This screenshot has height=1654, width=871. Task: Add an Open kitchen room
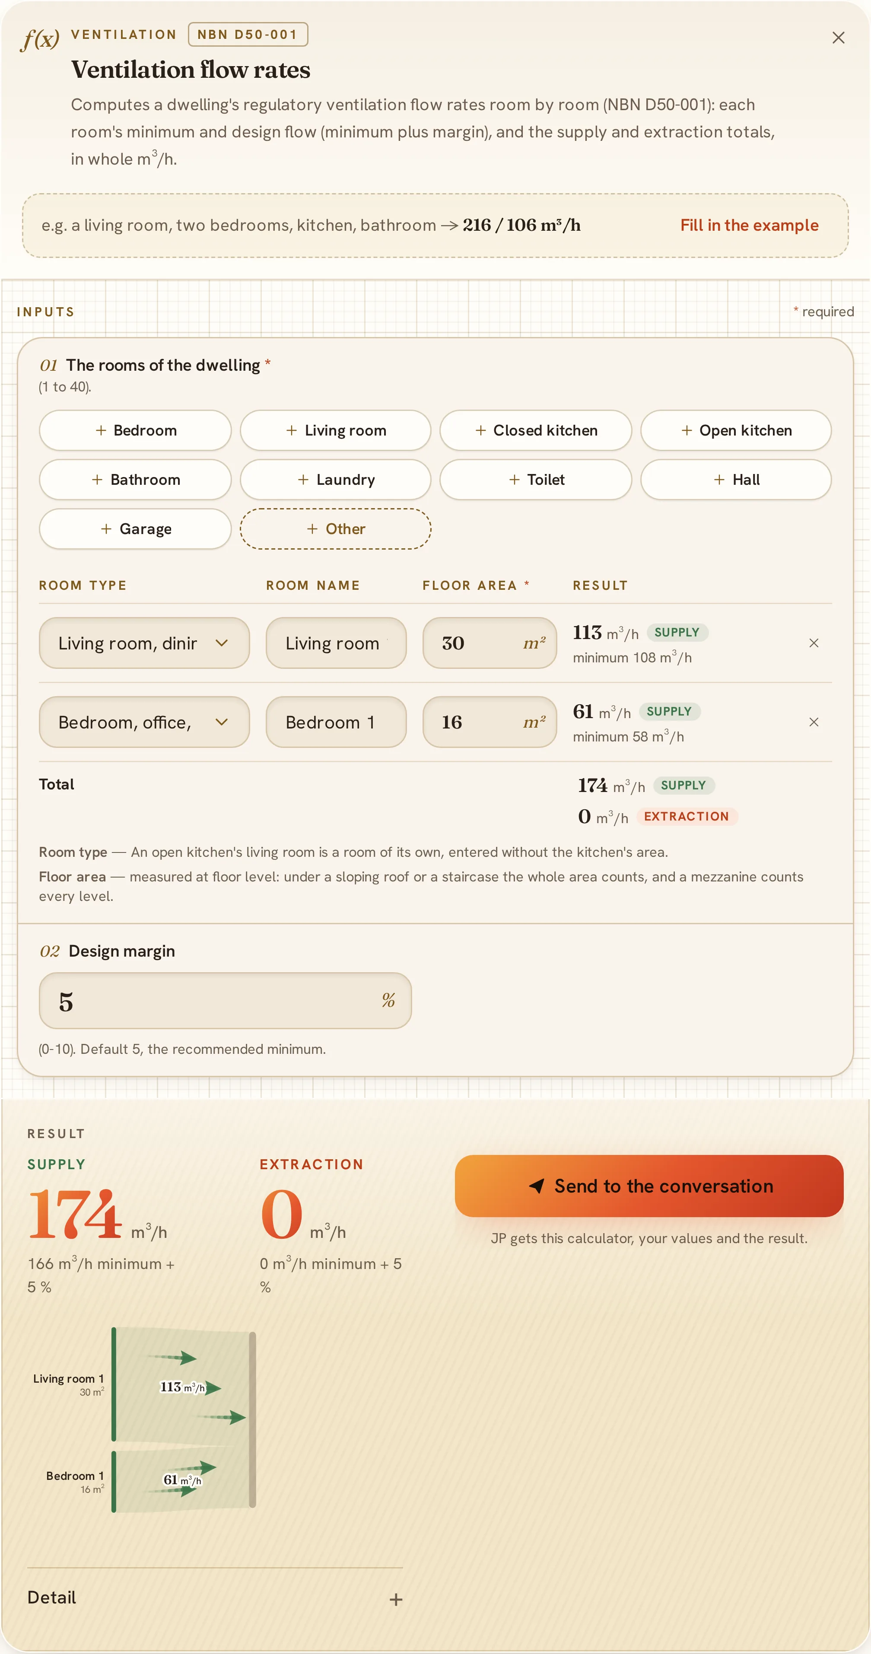pos(736,430)
